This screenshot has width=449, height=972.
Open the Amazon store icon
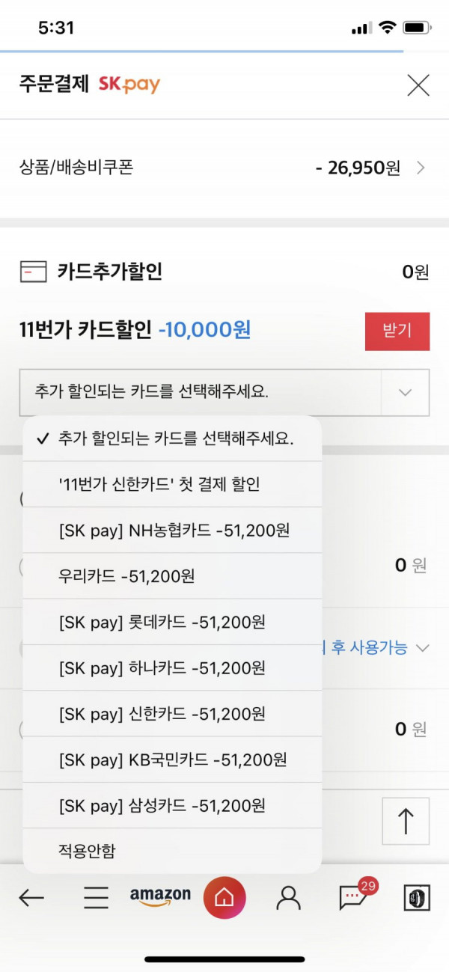click(x=160, y=896)
